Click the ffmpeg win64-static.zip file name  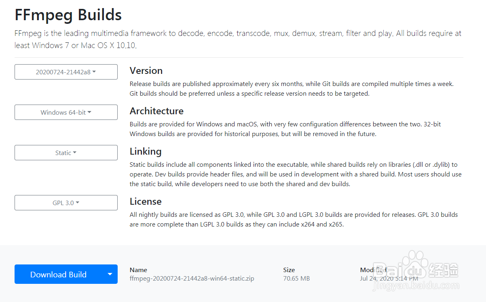pyautogui.click(x=192, y=278)
